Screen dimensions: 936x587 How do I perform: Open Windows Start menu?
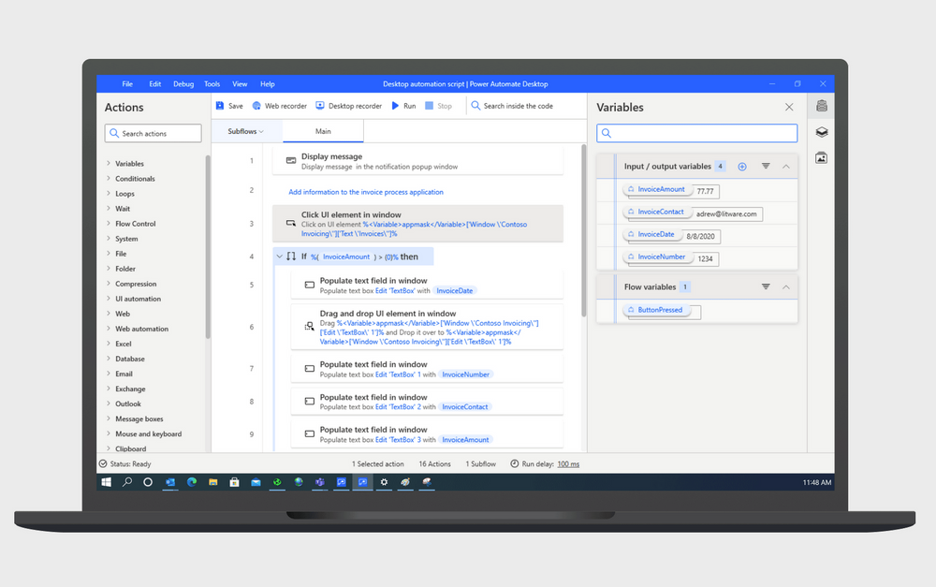(x=107, y=482)
